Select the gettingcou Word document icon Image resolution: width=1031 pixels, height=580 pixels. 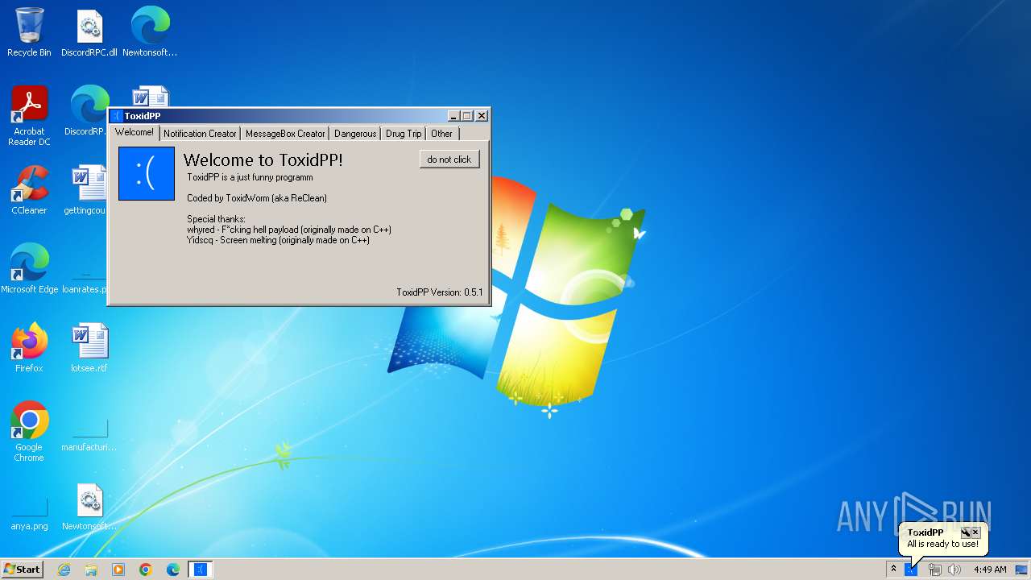[87, 191]
